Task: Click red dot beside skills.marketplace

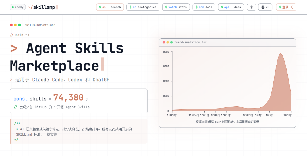Action: [11, 25]
